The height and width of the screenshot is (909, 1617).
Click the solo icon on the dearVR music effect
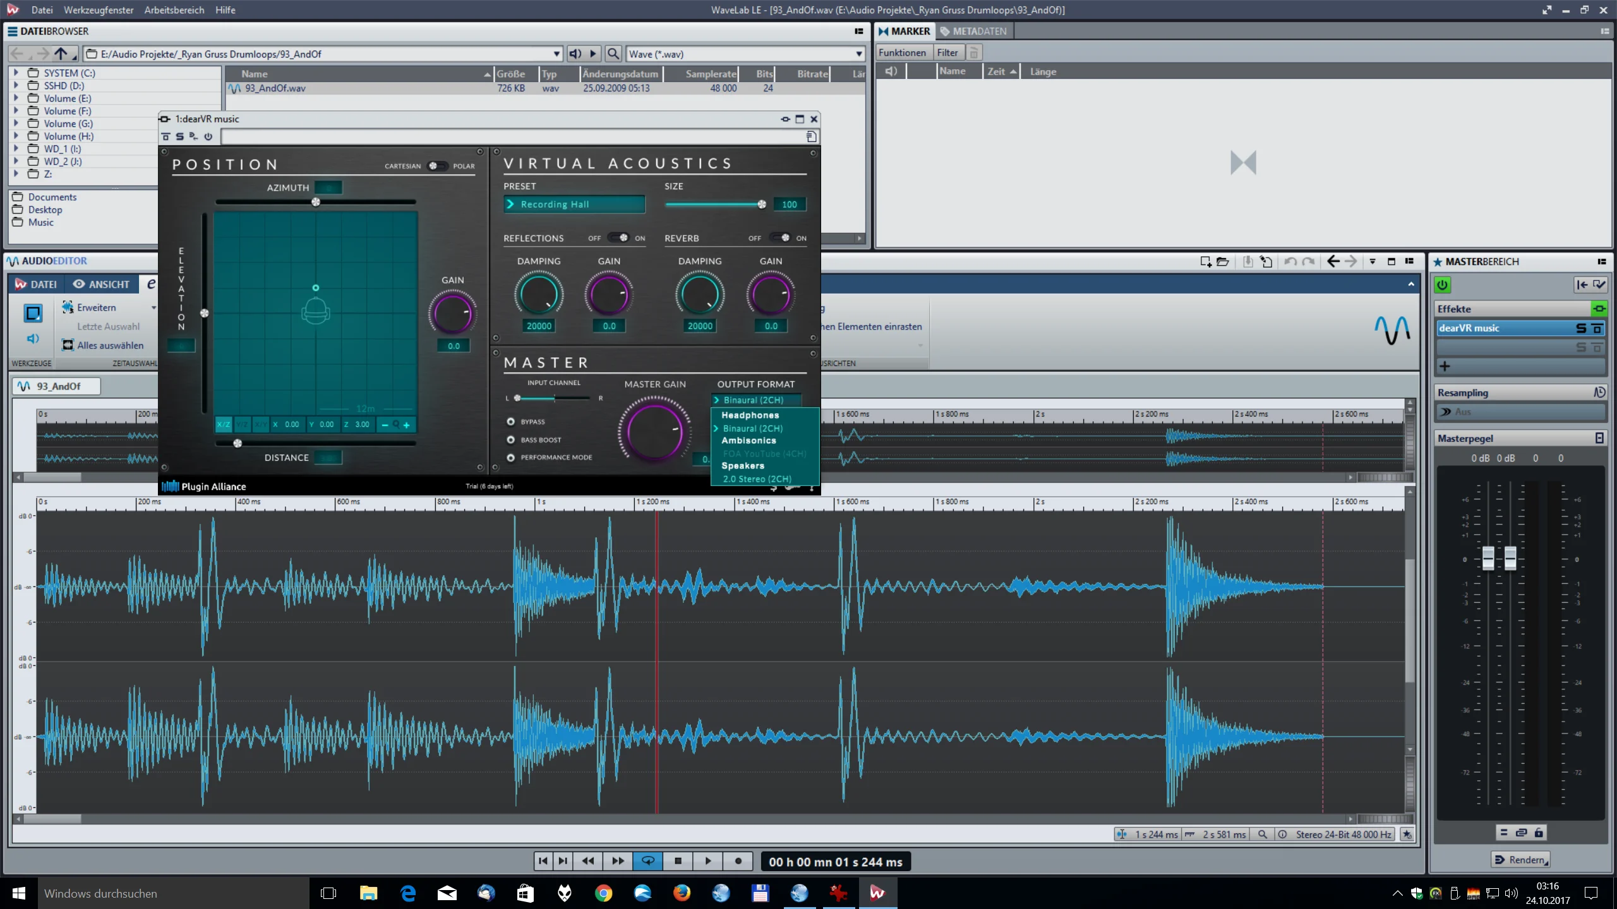(1581, 328)
